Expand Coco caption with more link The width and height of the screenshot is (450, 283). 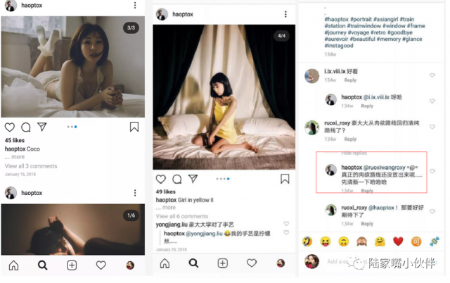coord(18,157)
